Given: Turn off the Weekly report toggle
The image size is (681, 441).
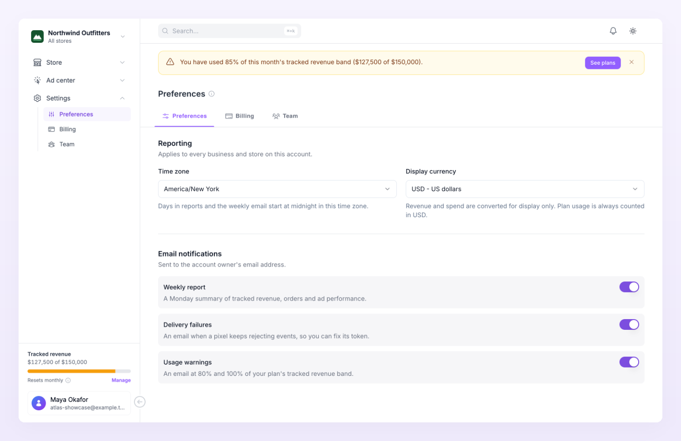Looking at the screenshot, I should [629, 287].
